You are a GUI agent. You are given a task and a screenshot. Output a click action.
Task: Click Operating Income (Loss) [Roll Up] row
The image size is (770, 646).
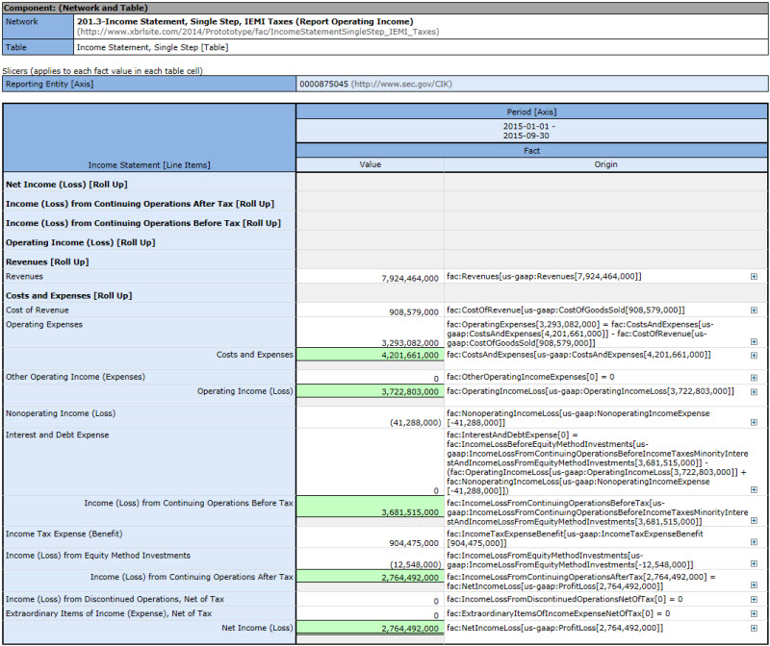(x=80, y=242)
